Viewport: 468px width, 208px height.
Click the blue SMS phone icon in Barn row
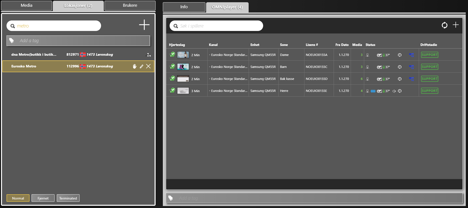(411, 67)
